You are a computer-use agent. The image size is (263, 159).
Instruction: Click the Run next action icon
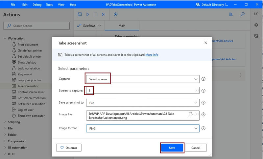click(x=104, y=14)
